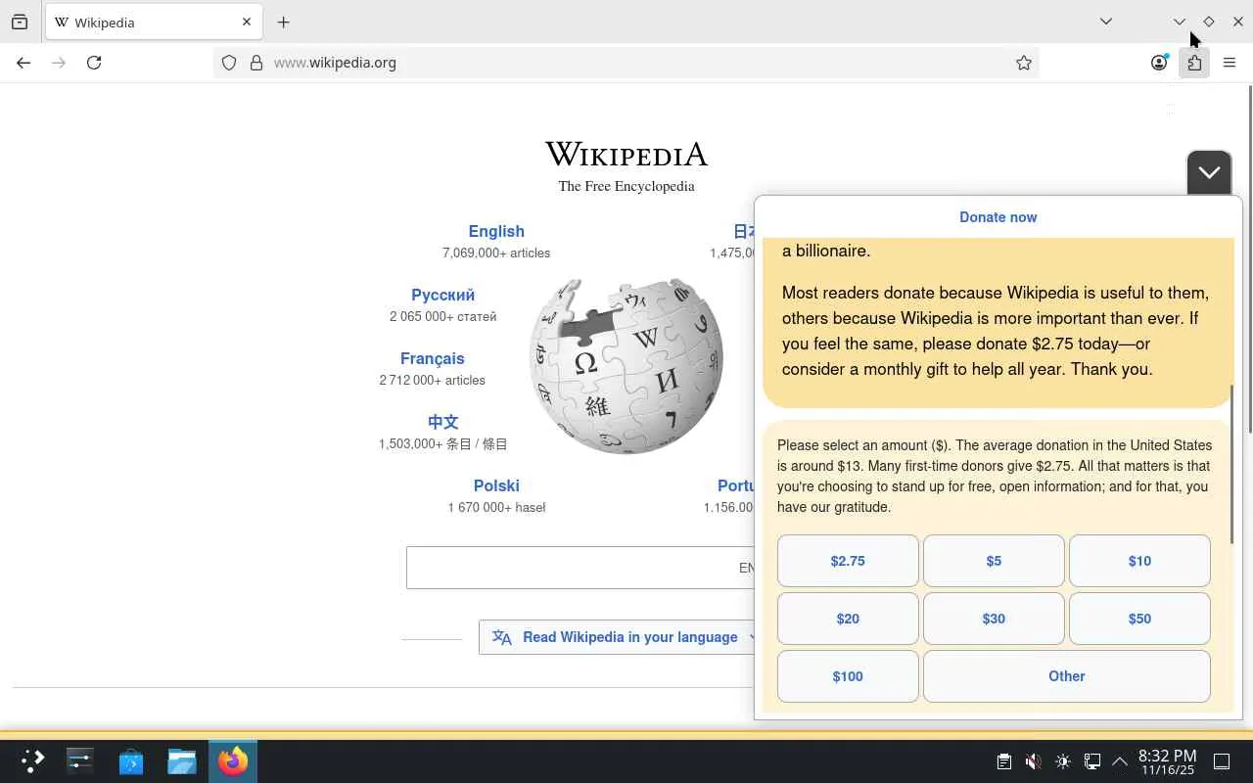Open the system settings icon on the taskbar
Image resolution: width=1253 pixels, height=783 pixels.
coord(80,761)
